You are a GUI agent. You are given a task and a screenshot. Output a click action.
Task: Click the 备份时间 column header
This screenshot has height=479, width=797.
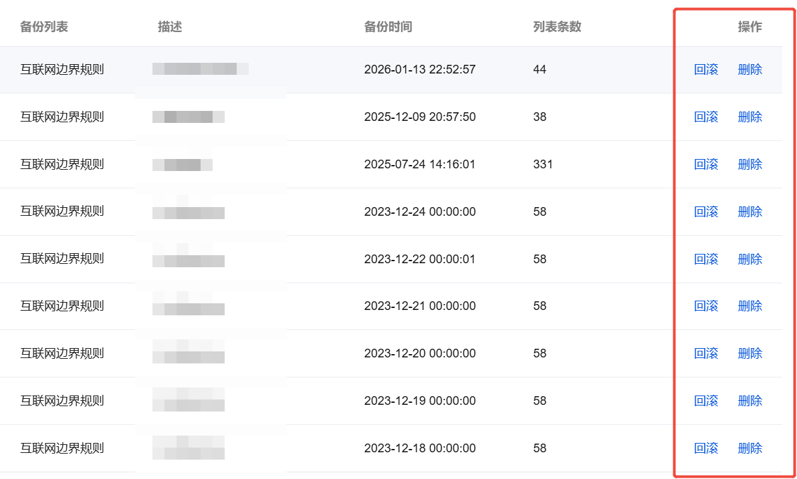(388, 27)
